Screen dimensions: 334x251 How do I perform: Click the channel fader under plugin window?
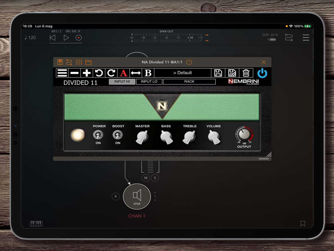point(150,167)
